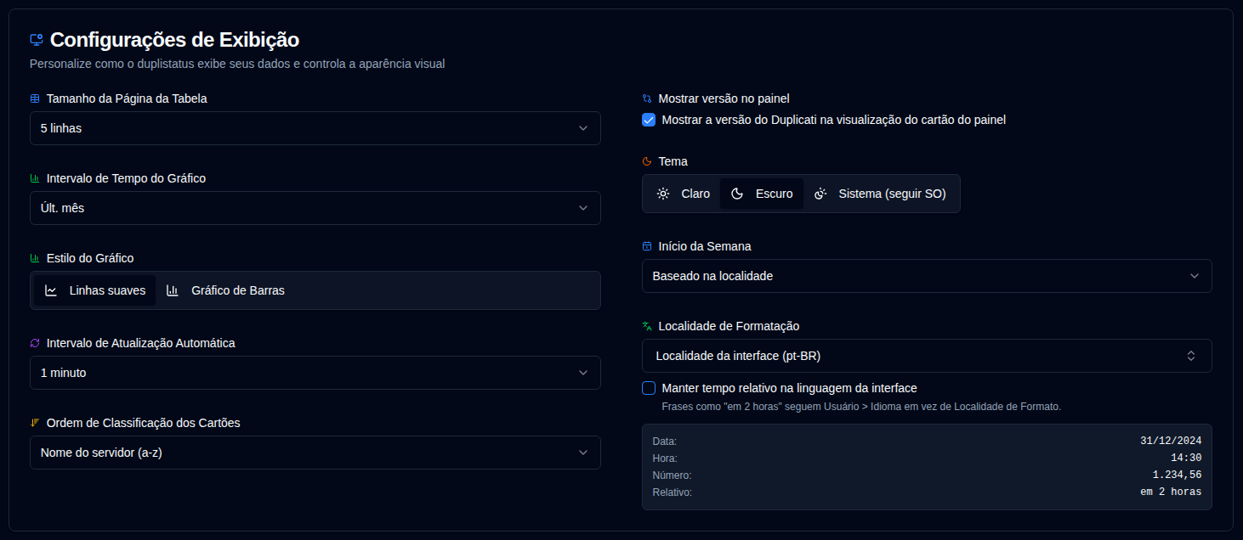This screenshot has width=1243, height=540.
Task: Open the Últ. mês time interval dropdown
Action: click(315, 208)
